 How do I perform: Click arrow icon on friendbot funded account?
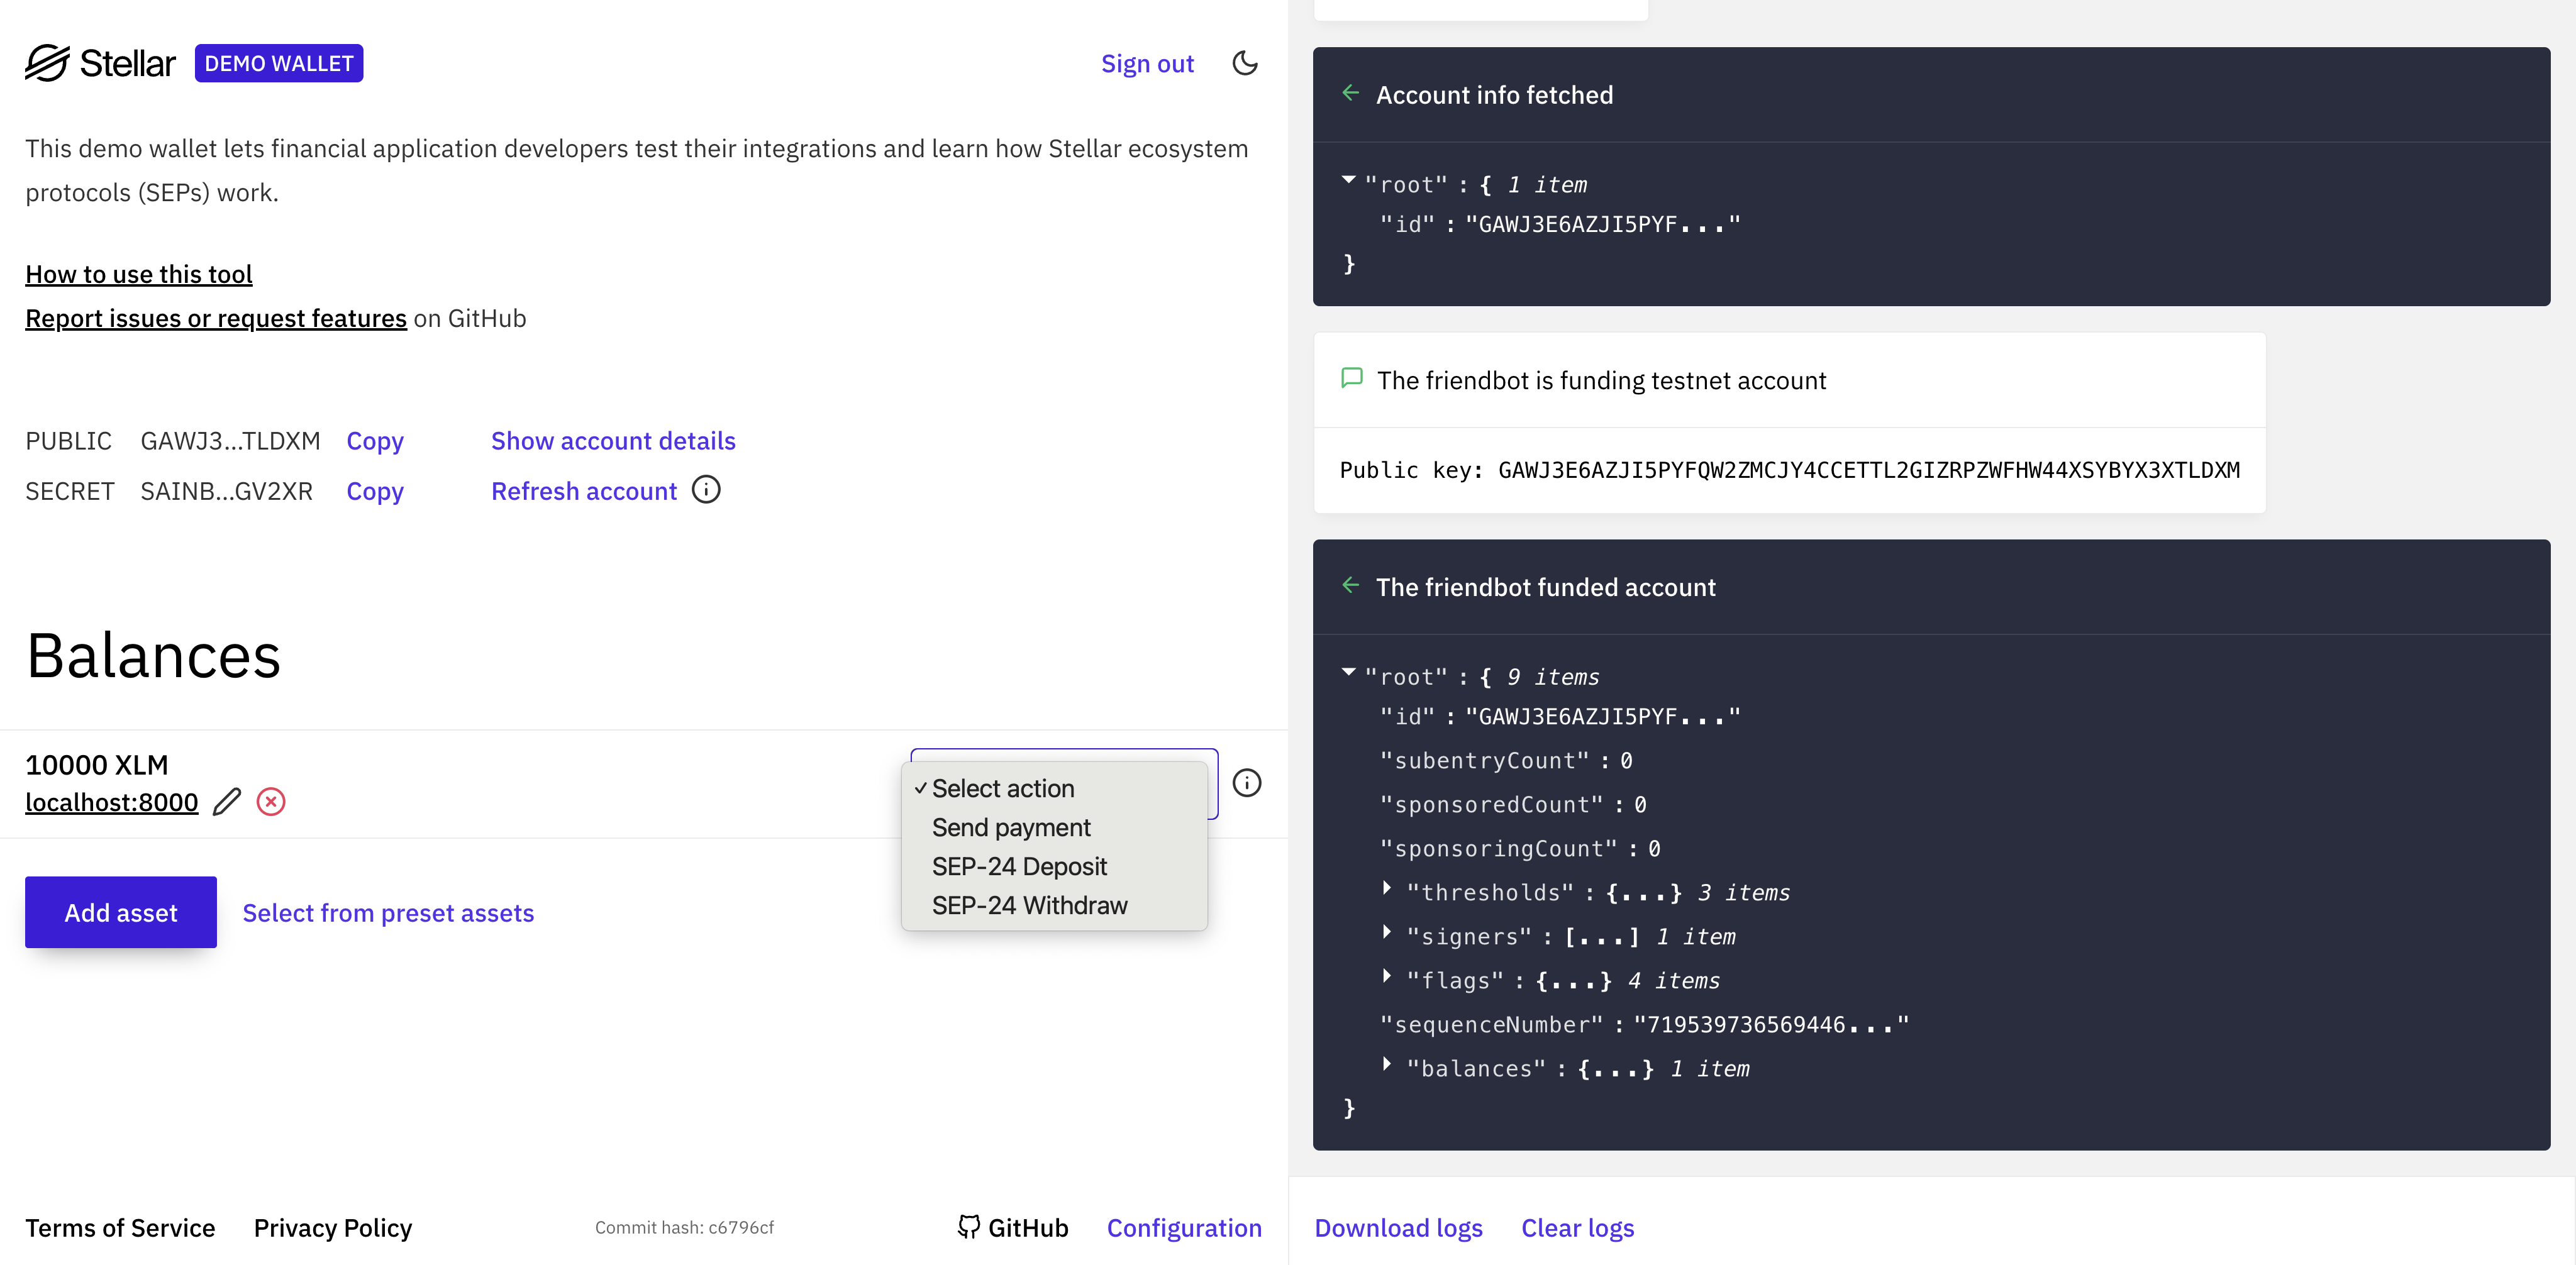[x=1350, y=586]
